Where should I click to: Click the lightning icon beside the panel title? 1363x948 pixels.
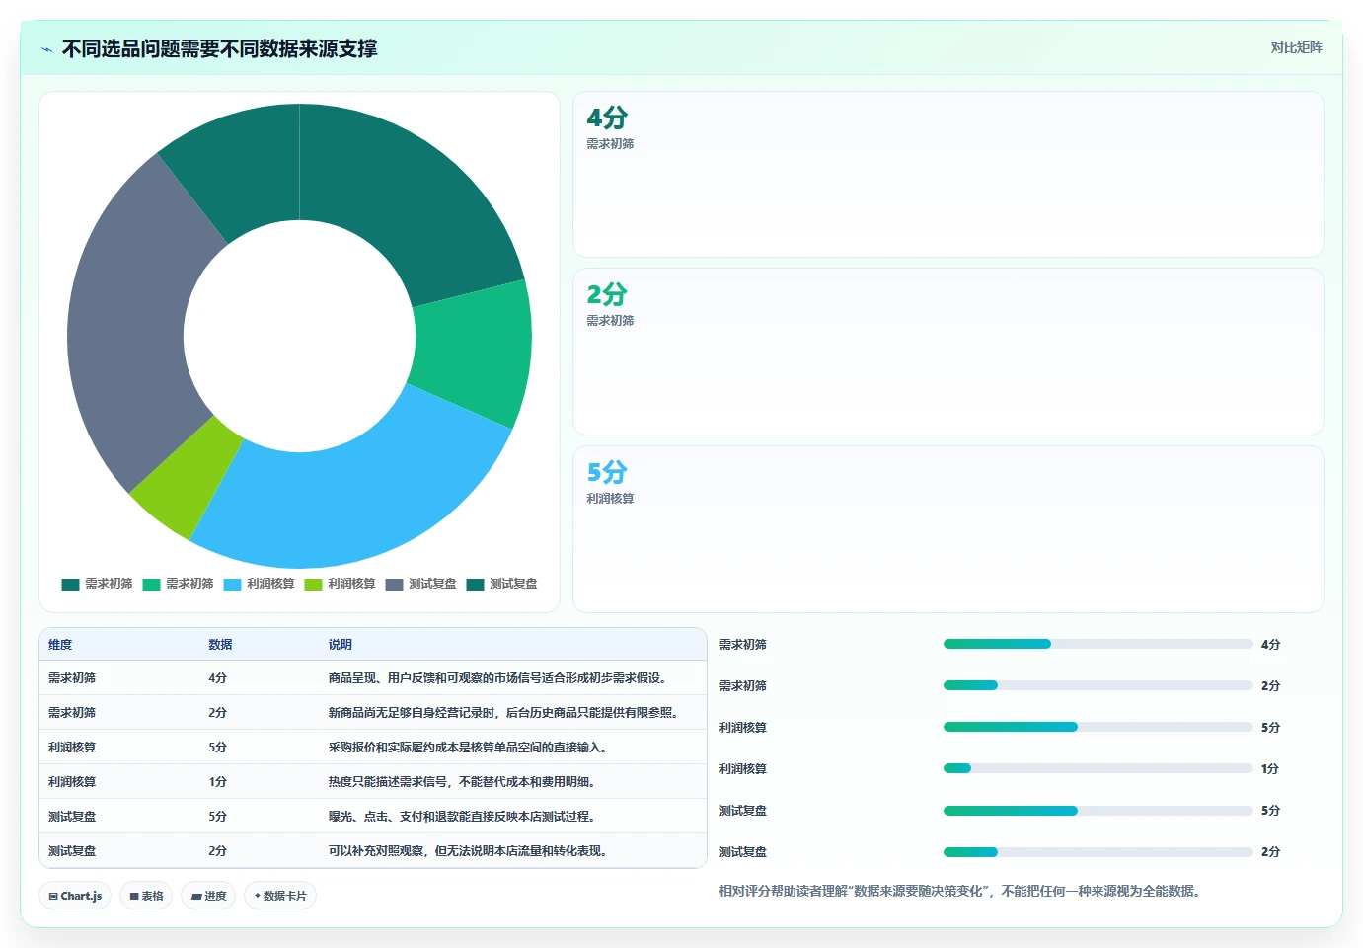click(x=46, y=49)
